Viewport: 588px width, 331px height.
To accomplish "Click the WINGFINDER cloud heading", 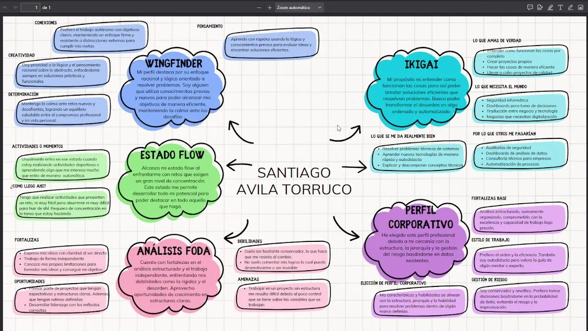I will pos(174,63).
